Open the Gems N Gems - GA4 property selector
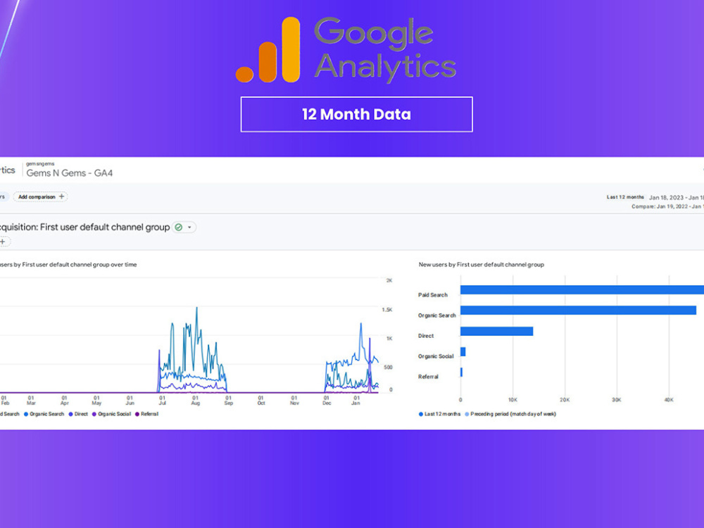 pyautogui.click(x=70, y=173)
